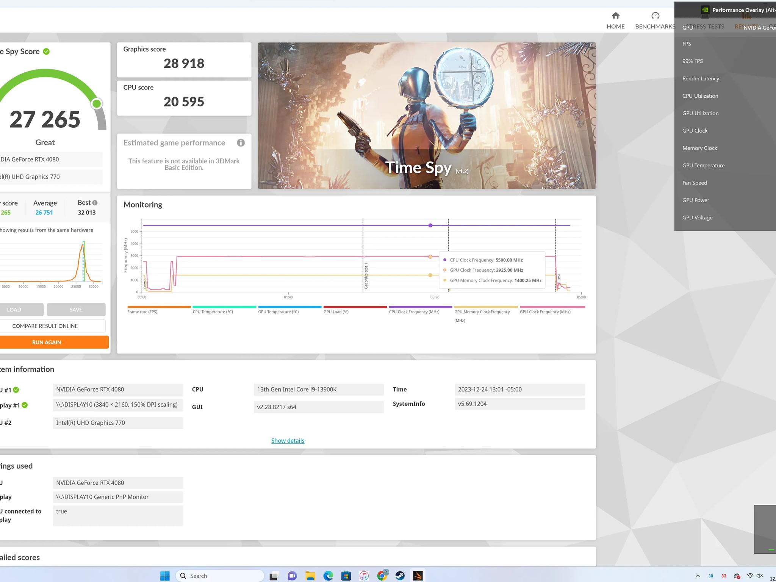Click the Time Spy hero image
Image resolution: width=776 pixels, height=582 pixels.
[427, 116]
